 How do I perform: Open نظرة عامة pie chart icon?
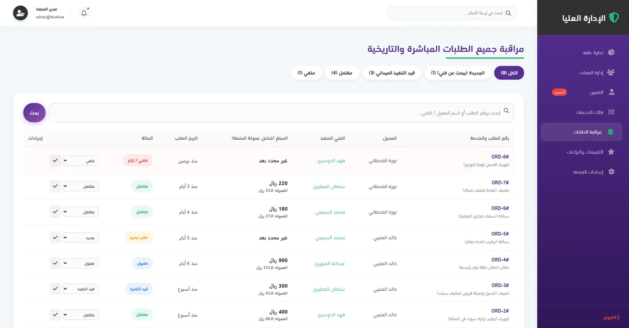(x=611, y=53)
